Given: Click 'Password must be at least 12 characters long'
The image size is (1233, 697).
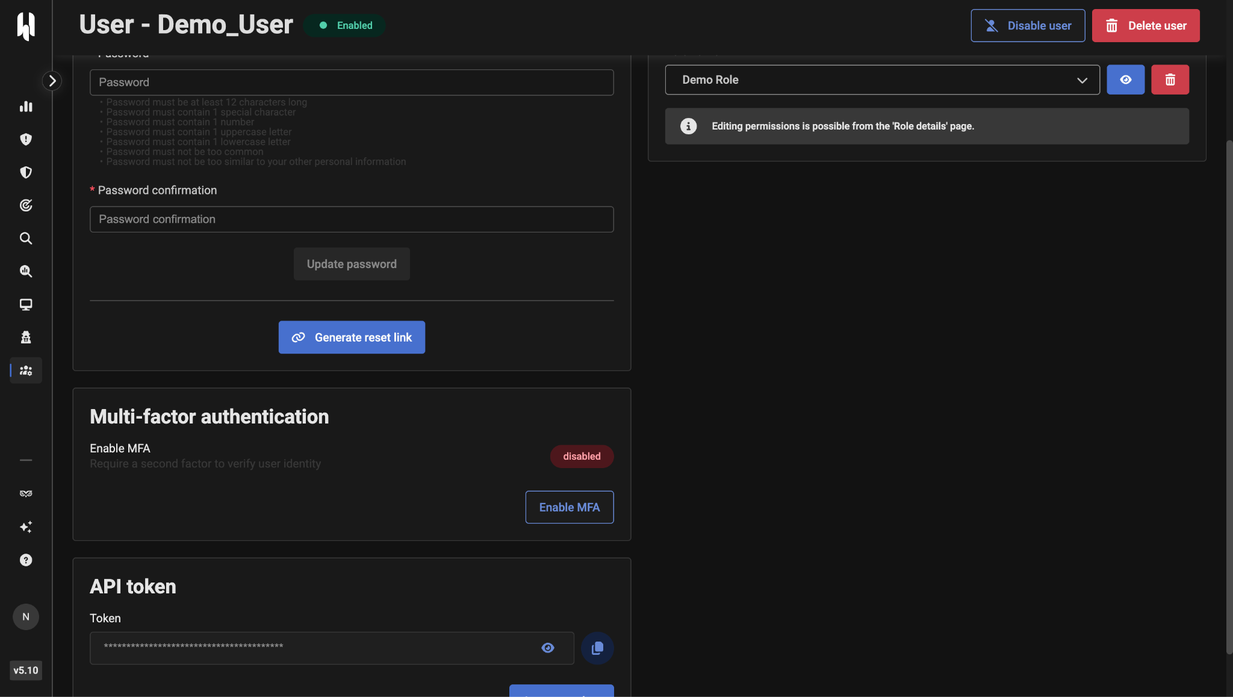Looking at the screenshot, I should pyautogui.click(x=207, y=102).
